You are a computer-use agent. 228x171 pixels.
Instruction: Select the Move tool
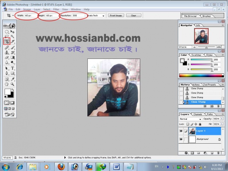(x=13, y=32)
